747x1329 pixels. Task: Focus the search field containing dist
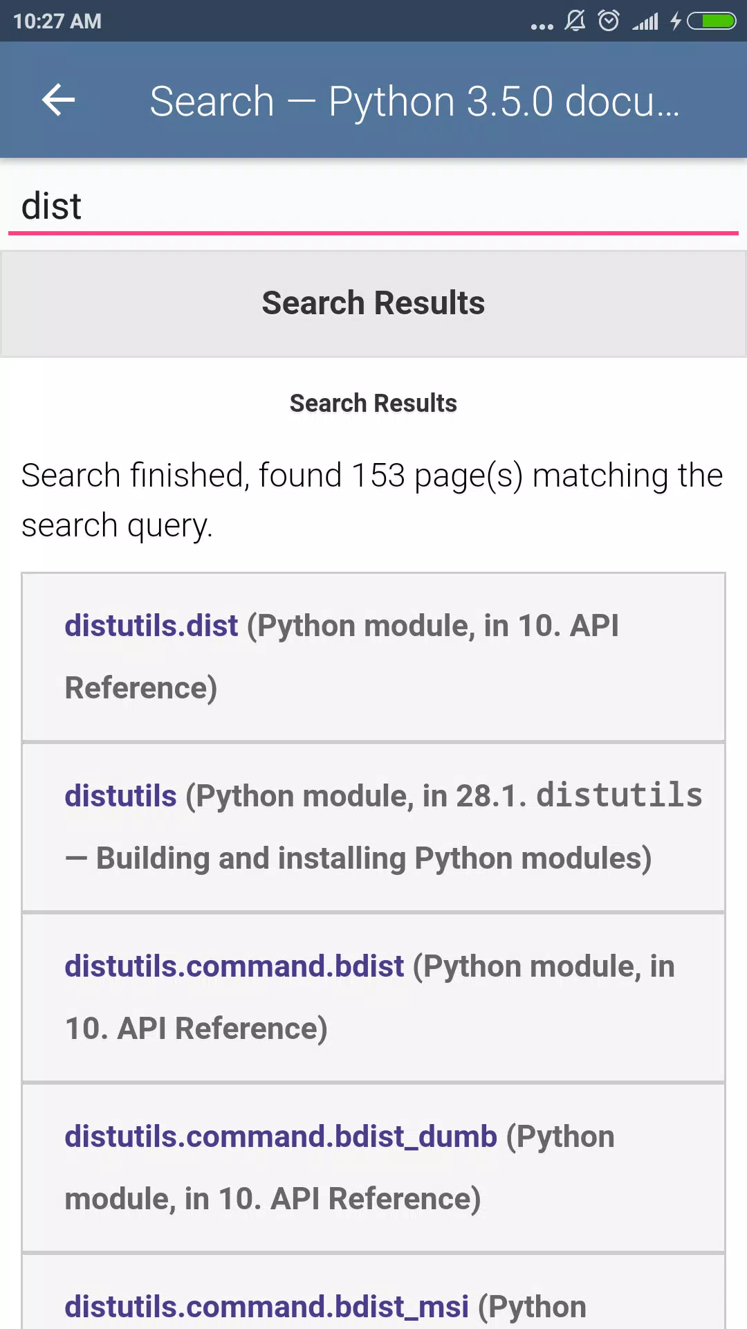click(x=373, y=207)
